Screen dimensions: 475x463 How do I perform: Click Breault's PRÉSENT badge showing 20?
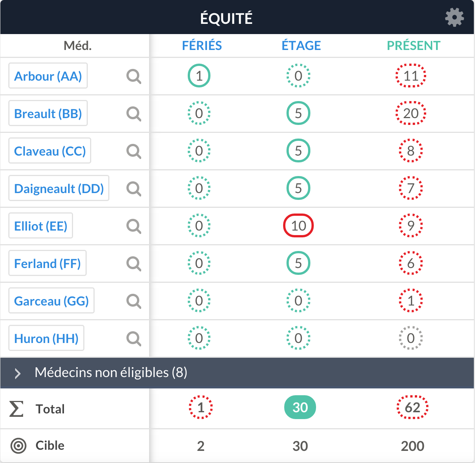(411, 113)
